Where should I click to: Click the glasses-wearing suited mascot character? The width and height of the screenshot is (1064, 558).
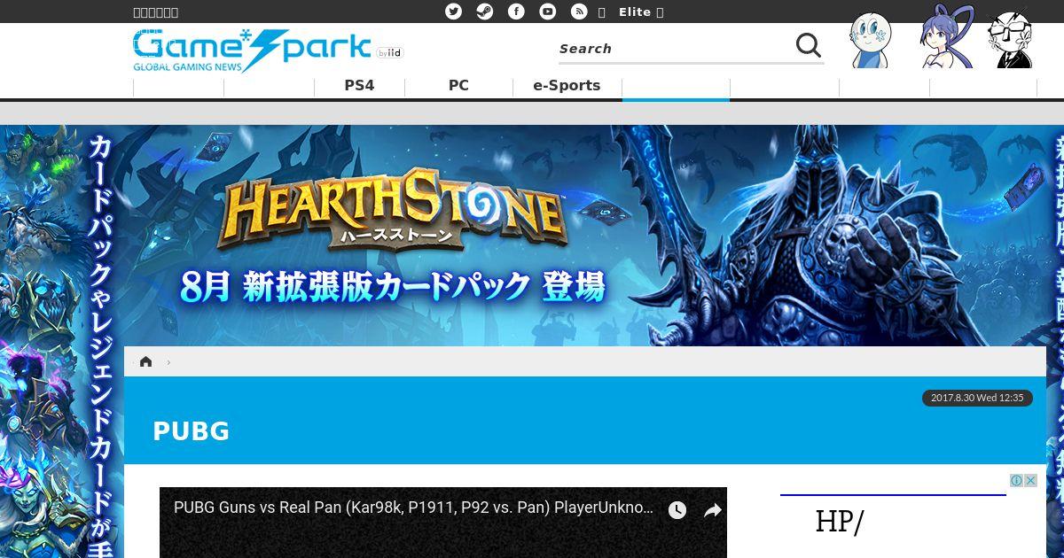click(x=1011, y=39)
